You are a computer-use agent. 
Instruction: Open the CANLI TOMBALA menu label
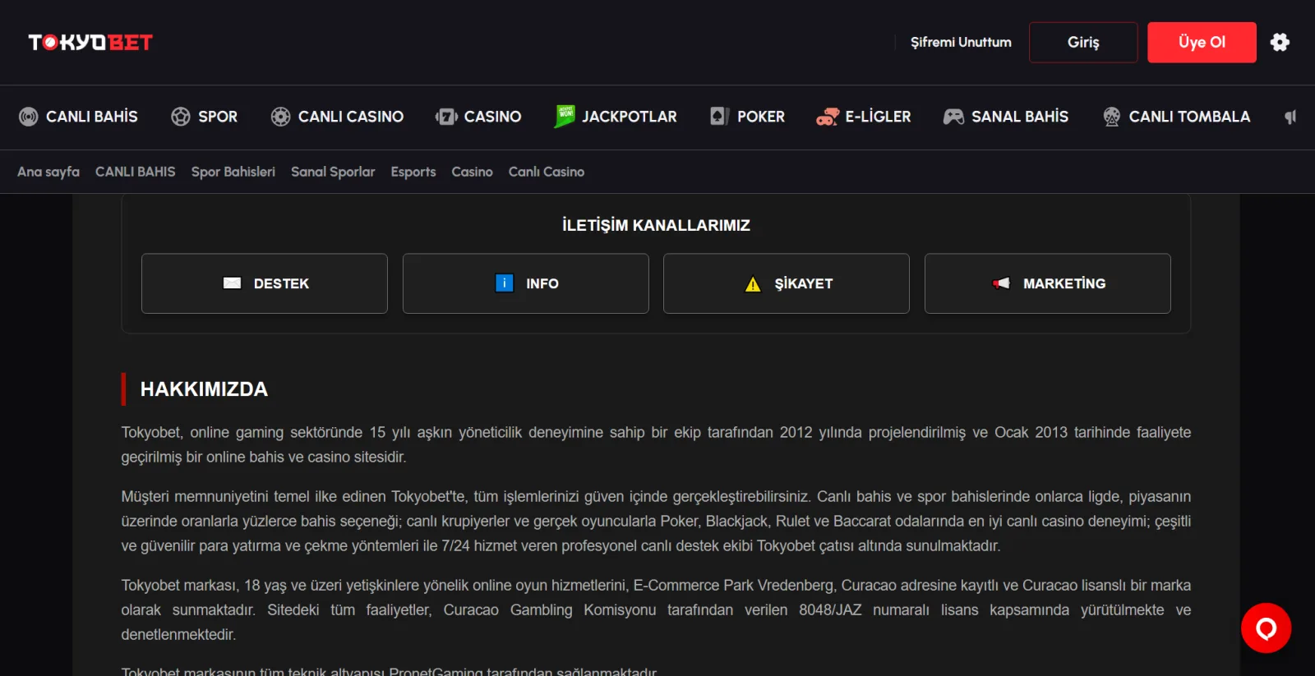tap(1189, 117)
